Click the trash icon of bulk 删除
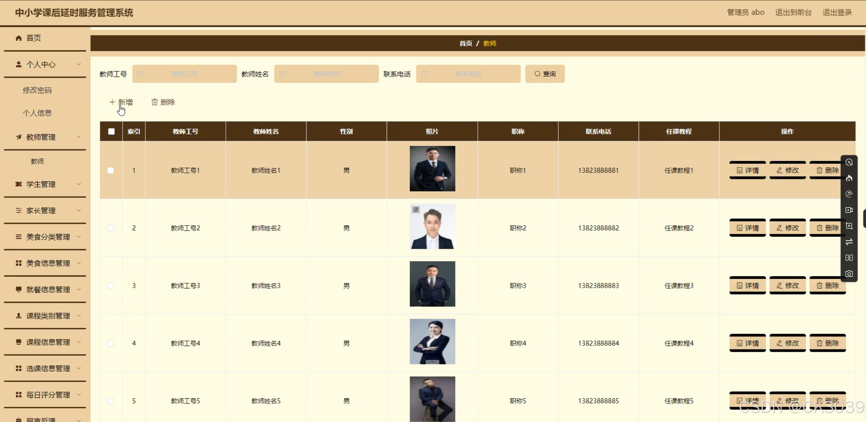Viewport: 866px width, 422px height. (154, 102)
